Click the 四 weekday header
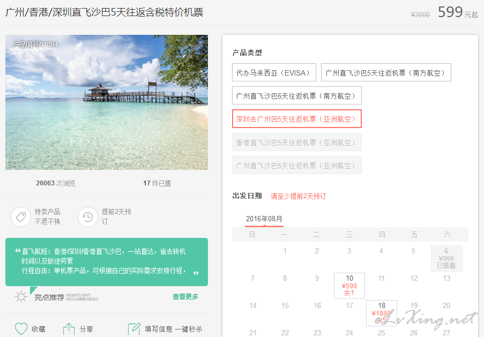This screenshot has width=484, height=337. 382,235
